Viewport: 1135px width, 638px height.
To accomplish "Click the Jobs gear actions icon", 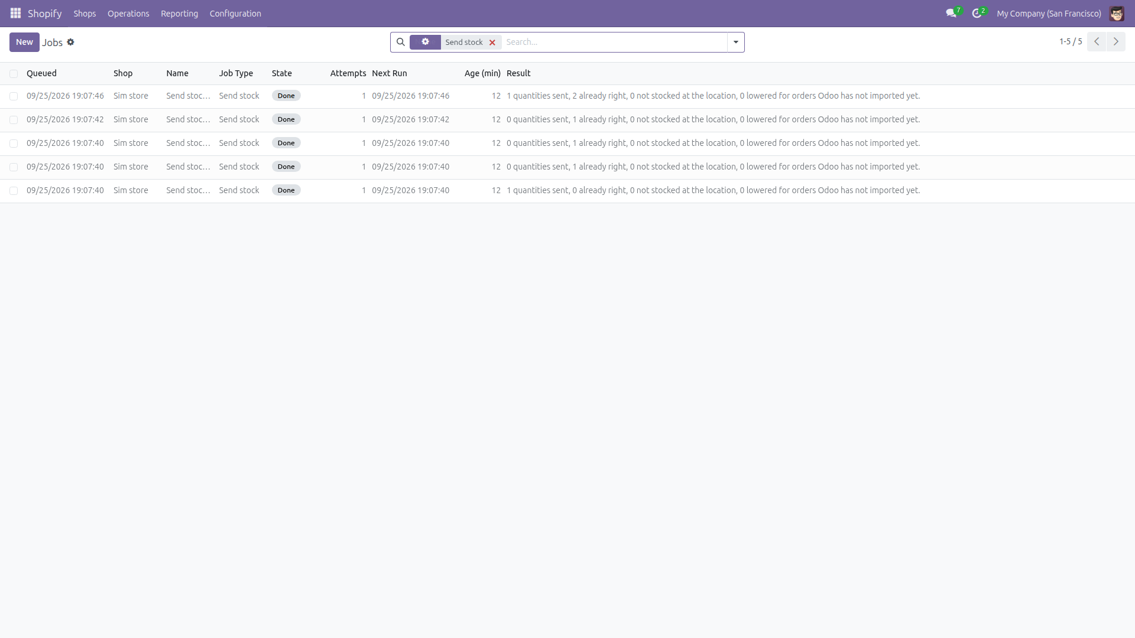I will coord(70,42).
